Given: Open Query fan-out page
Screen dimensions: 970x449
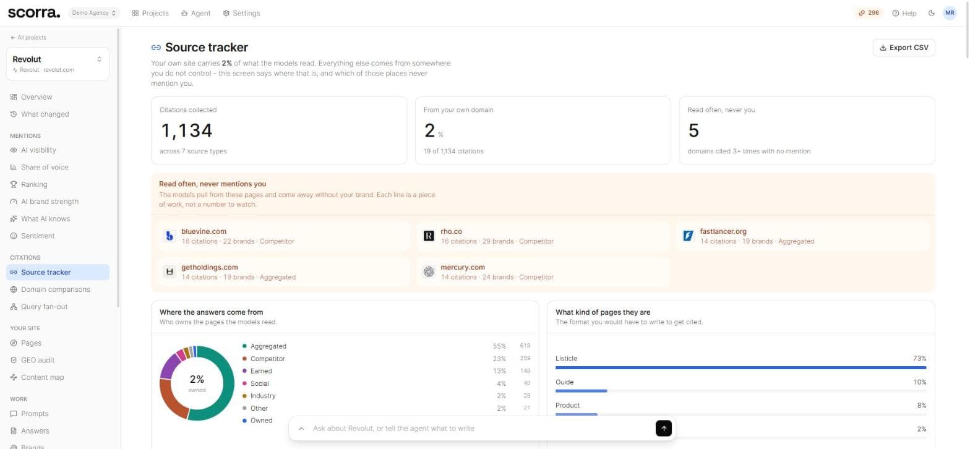Looking at the screenshot, I should (58, 307).
